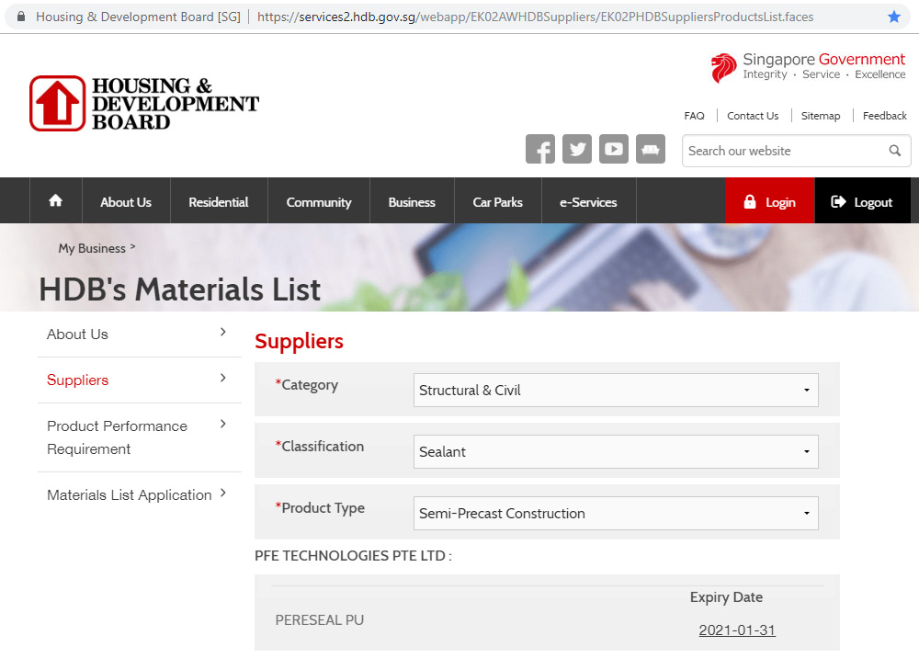Screen dimensions: 919x658
Task: Open the Car Parks menu
Action: [497, 202]
